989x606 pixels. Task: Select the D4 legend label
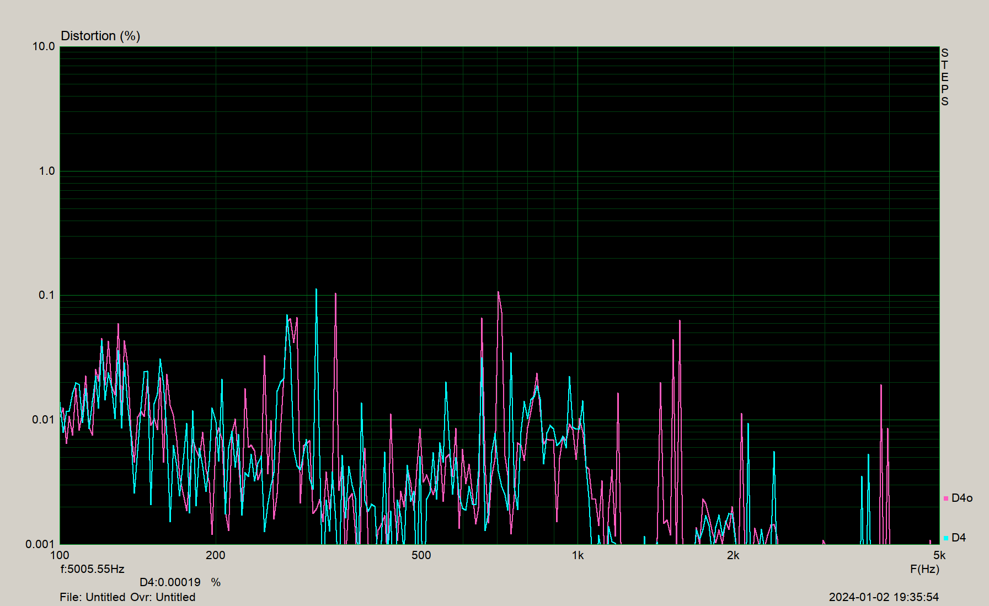point(959,538)
